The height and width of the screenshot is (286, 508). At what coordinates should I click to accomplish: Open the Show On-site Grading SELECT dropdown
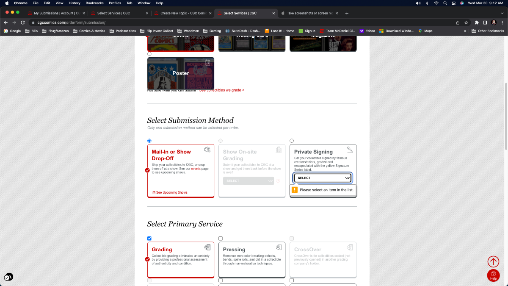coord(248,181)
